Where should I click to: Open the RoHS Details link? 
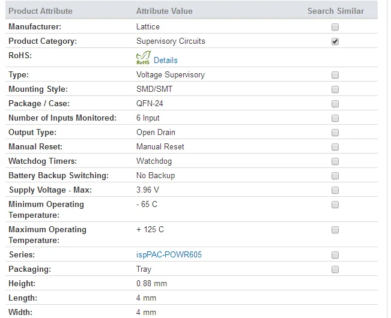pos(166,60)
